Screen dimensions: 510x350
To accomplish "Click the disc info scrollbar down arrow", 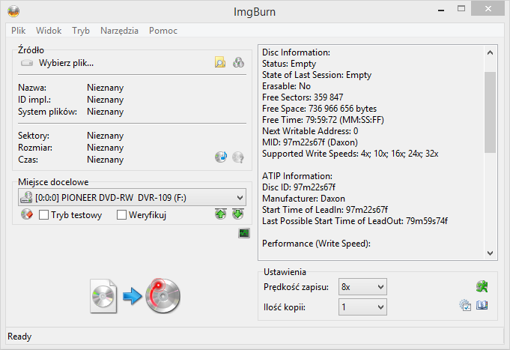I will click(491, 253).
